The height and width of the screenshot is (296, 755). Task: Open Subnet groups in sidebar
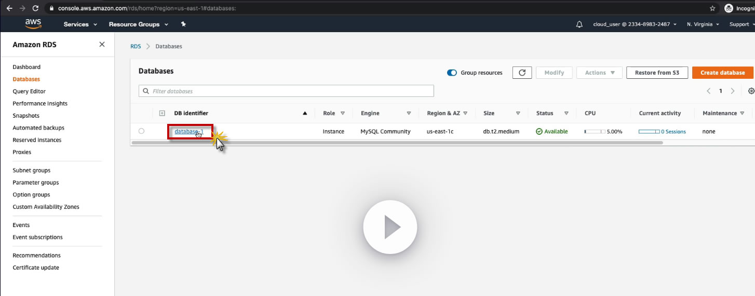tap(32, 170)
